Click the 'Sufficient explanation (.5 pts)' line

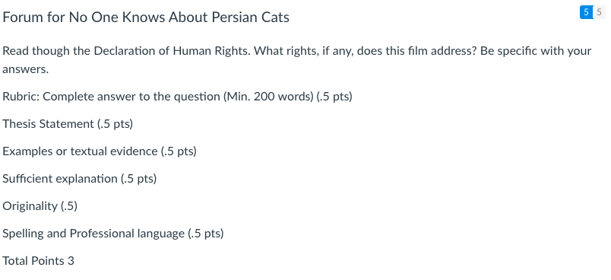(x=80, y=178)
